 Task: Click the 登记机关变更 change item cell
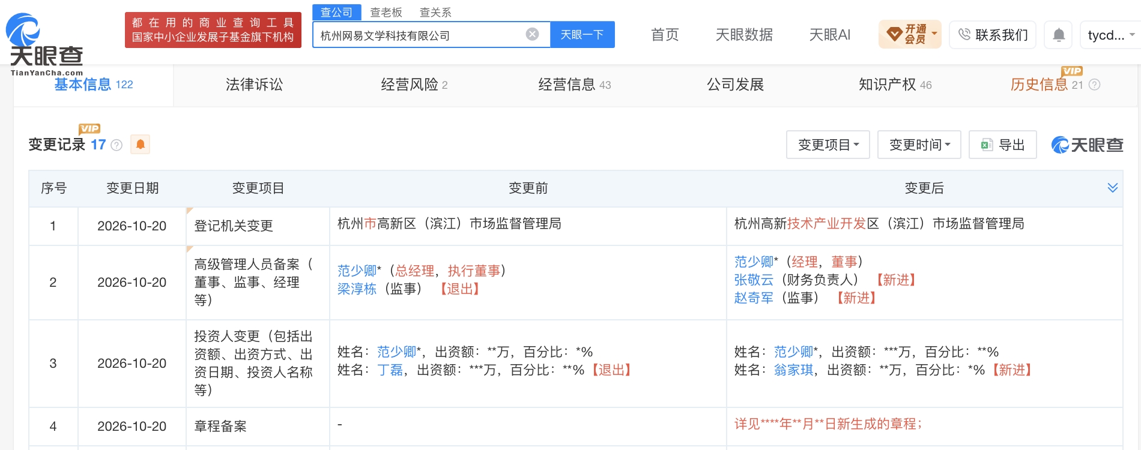click(x=258, y=226)
